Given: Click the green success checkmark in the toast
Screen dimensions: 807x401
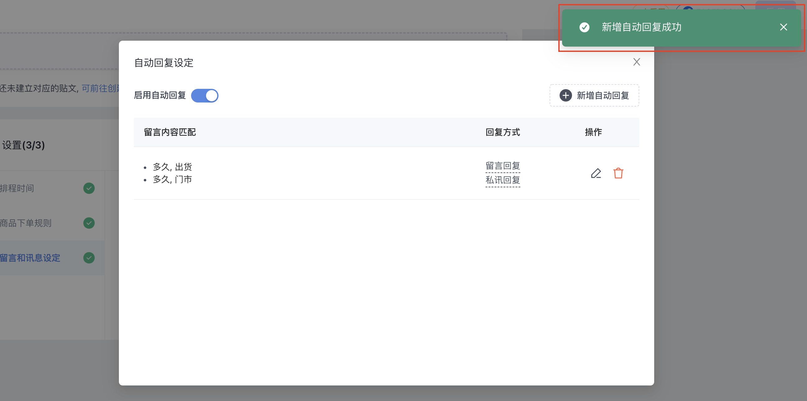Looking at the screenshot, I should point(584,27).
